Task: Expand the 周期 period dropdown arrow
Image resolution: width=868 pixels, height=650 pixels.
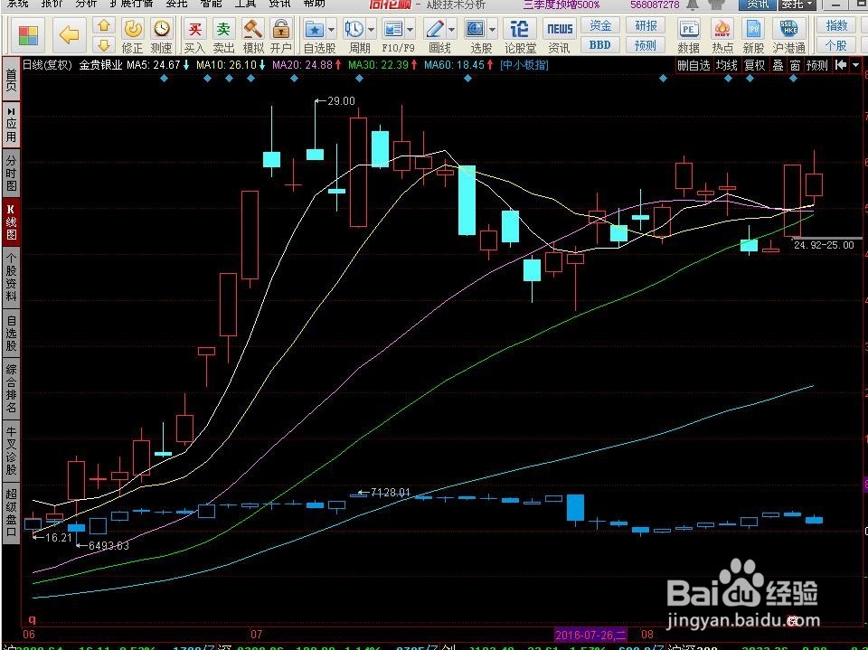Action: coord(371,29)
